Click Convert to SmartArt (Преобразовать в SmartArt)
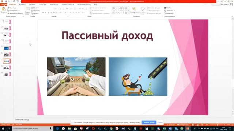 point(100,13)
